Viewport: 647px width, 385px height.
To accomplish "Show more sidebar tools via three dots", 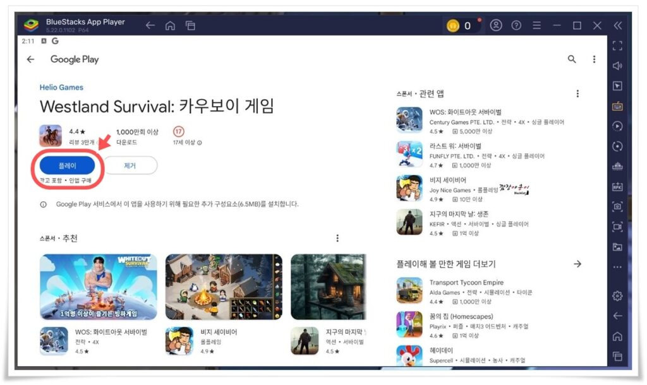I will click(617, 267).
